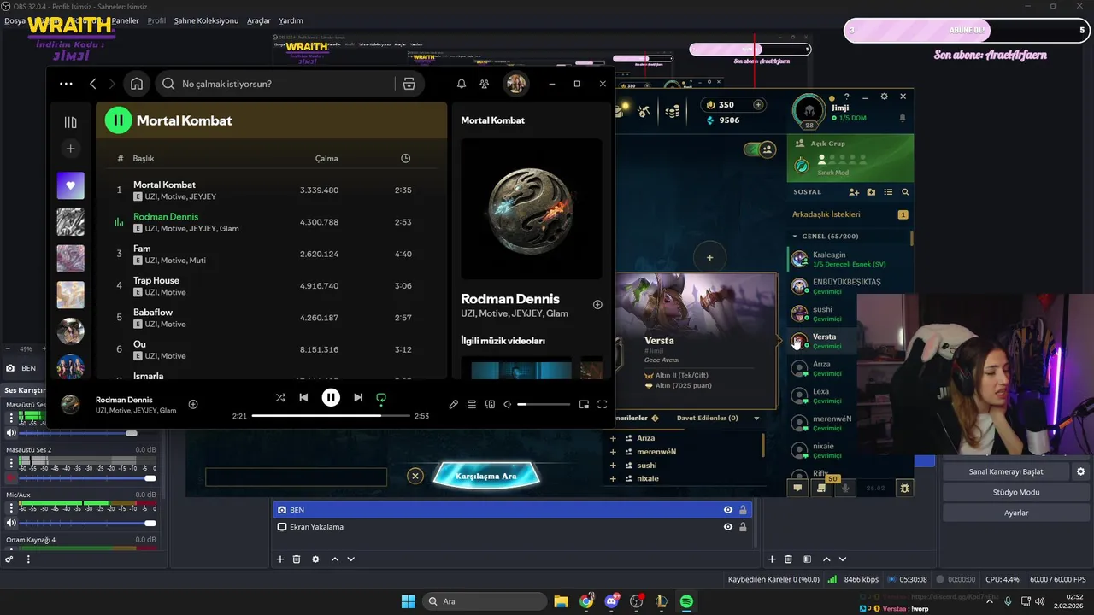The width and height of the screenshot is (1094, 615).
Task: Enter Spotify full screen mode
Action: click(602, 404)
